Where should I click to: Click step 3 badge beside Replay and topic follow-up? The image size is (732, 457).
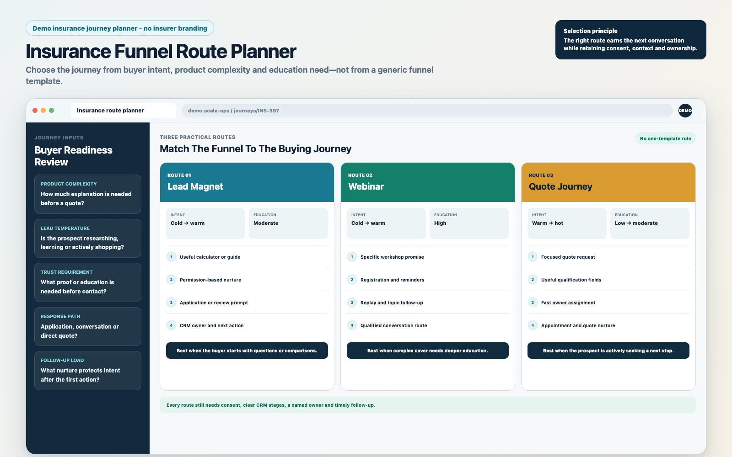[352, 303]
